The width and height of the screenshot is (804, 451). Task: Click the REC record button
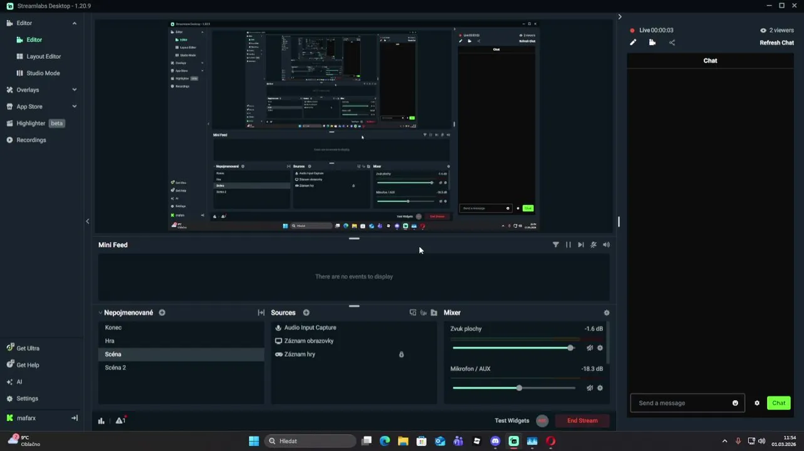click(542, 421)
